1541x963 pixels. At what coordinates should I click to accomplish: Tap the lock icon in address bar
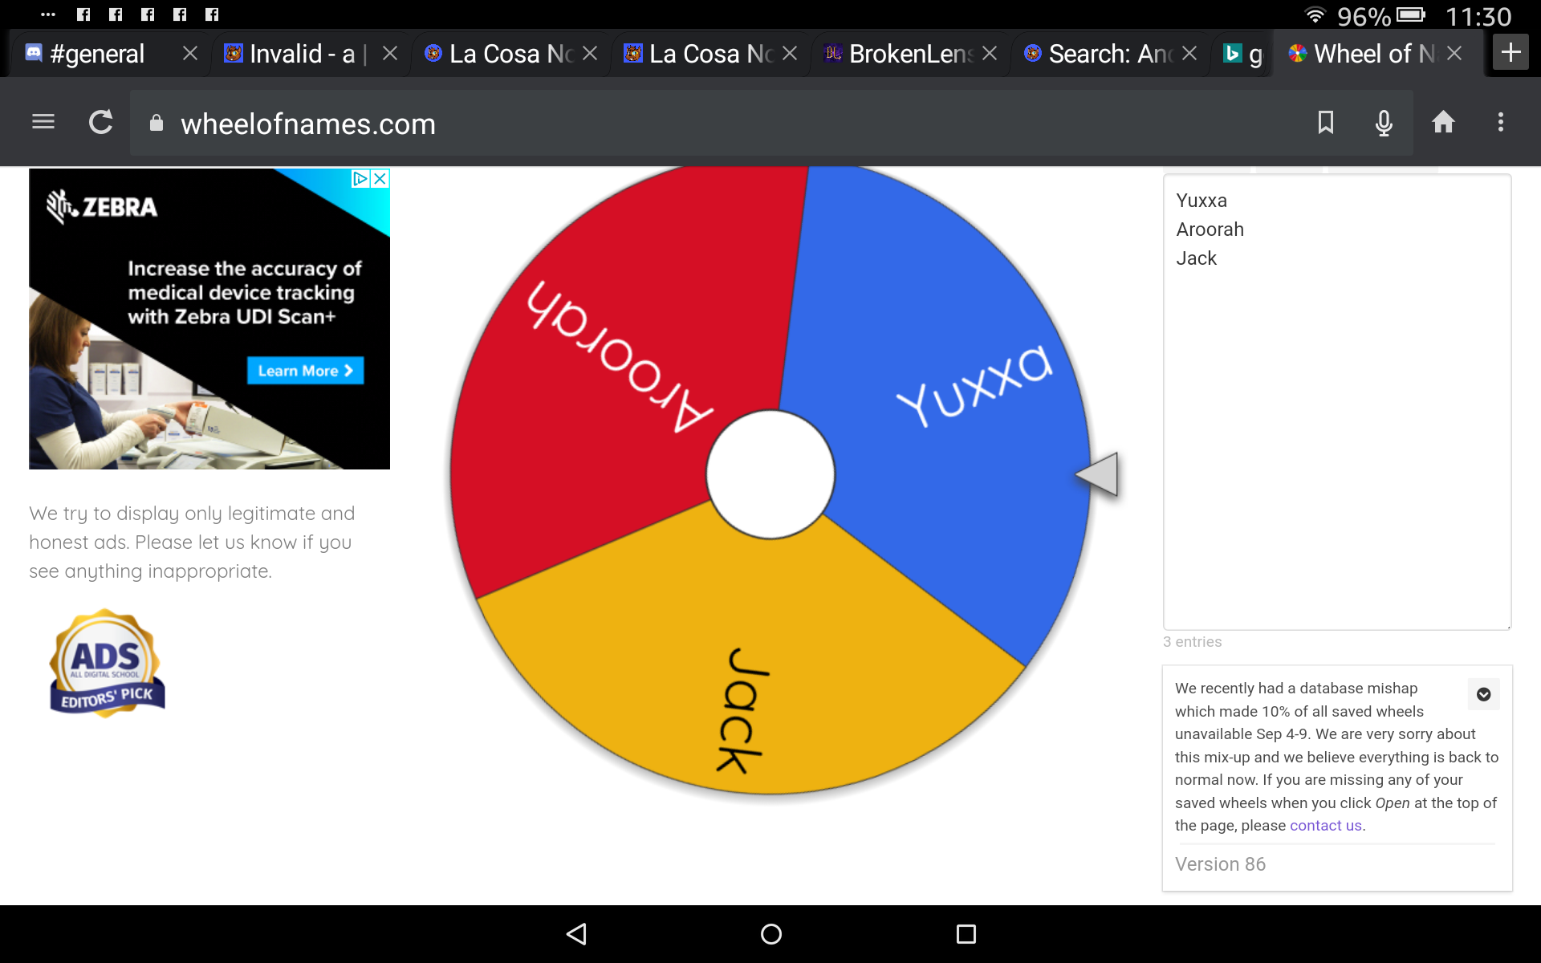pos(157,123)
